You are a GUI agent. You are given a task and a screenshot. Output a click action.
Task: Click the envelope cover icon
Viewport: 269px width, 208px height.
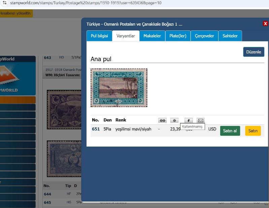point(201,121)
